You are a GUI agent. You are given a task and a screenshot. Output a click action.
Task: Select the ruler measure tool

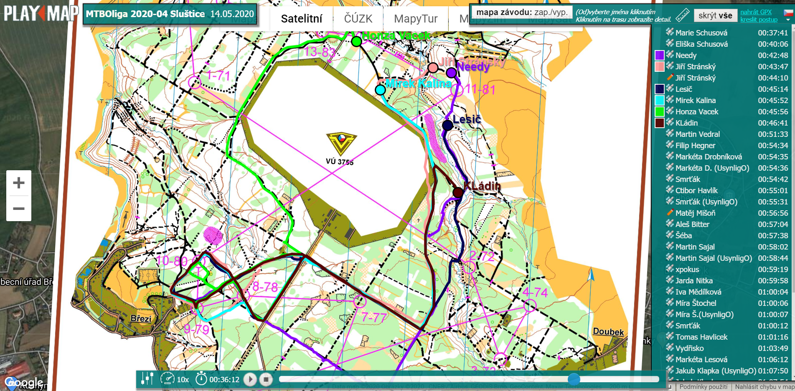(682, 15)
